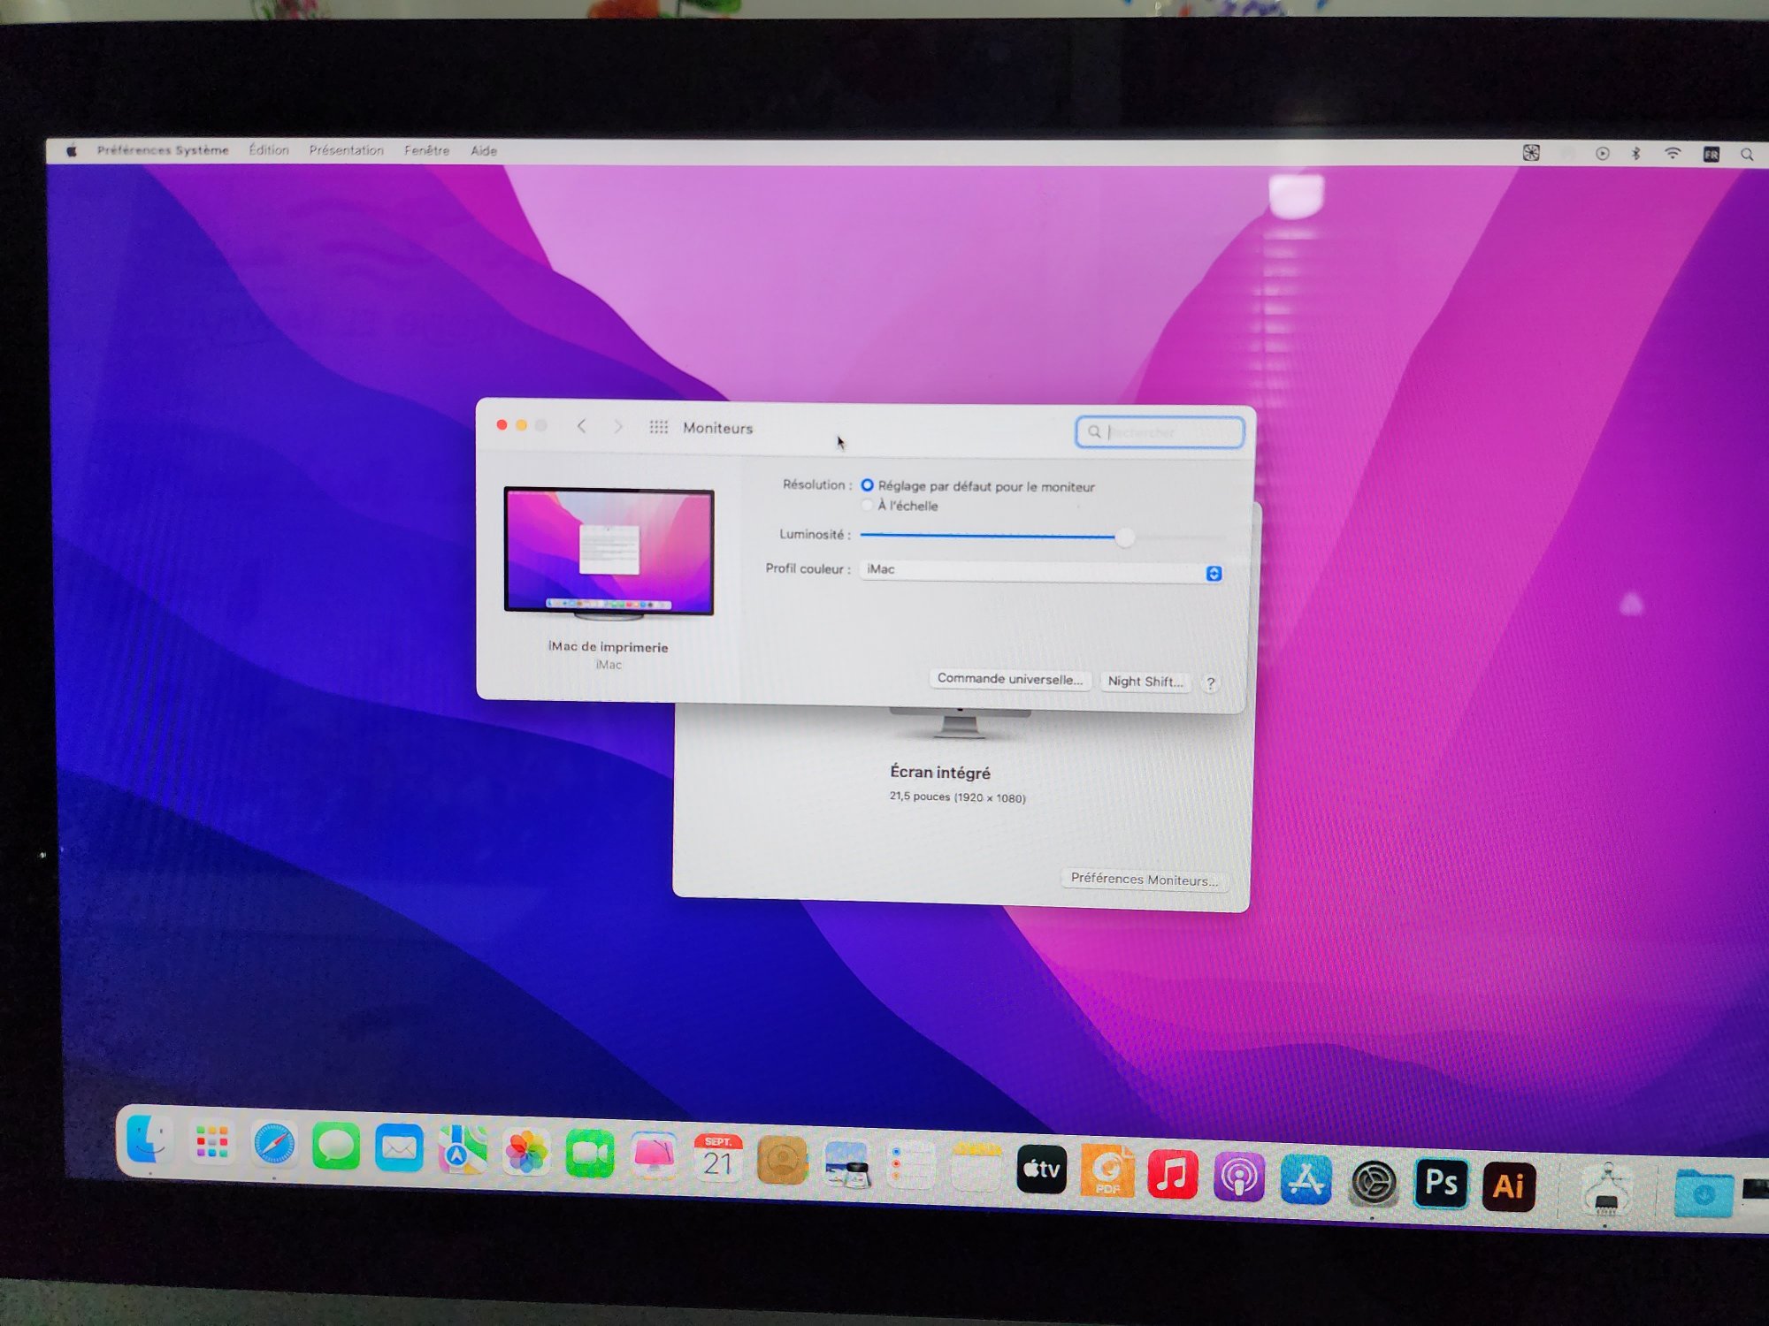
Task: Select the "À l'échelle" resolution option
Action: tap(868, 506)
